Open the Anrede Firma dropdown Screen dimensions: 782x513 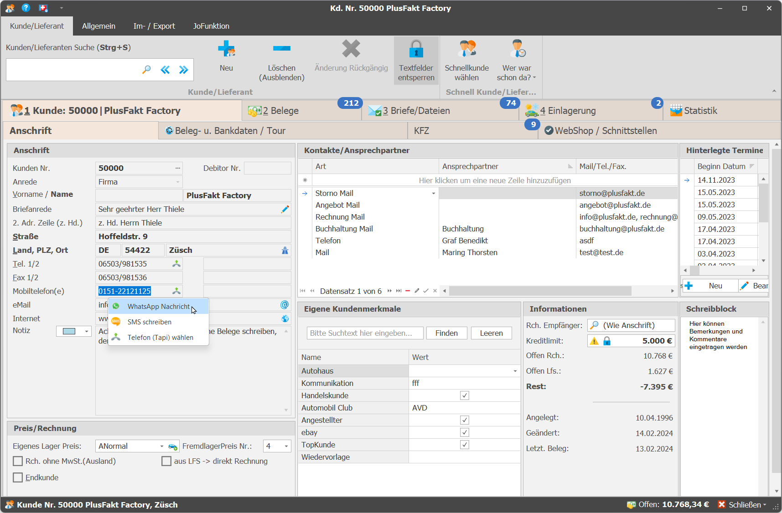click(178, 182)
